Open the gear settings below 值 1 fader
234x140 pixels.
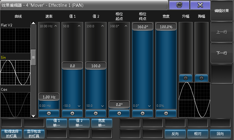(72, 113)
